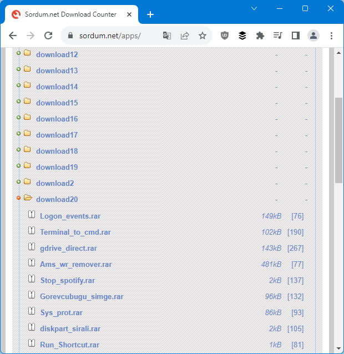Screen dimensions: 344x354
Task: Reload the sordum.net page
Action: [x=48, y=36]
